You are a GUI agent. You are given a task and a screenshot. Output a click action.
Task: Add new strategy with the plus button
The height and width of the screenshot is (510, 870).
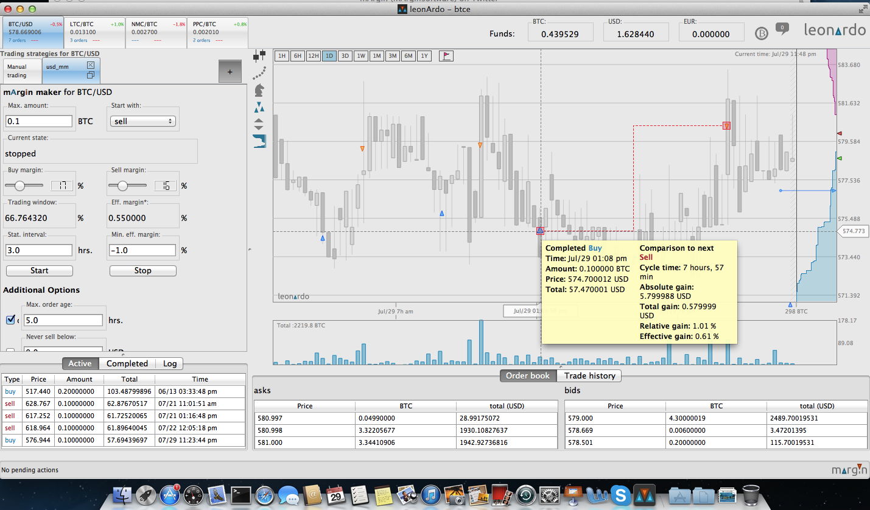[230, 71]
